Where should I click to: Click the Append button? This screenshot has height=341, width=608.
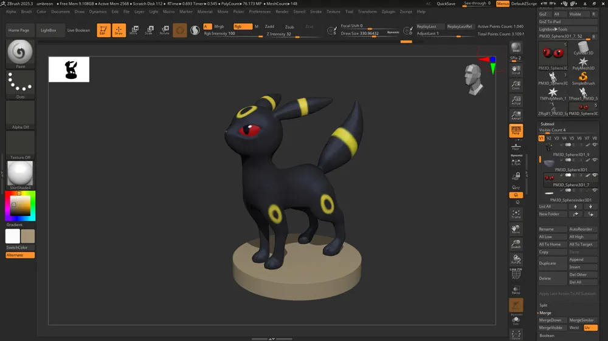point(583,259)
